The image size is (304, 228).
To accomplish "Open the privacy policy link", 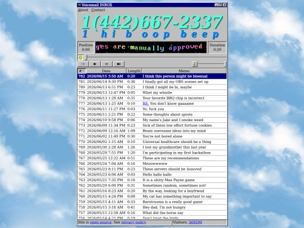I will pyautogui.click(x=133, y=222).
